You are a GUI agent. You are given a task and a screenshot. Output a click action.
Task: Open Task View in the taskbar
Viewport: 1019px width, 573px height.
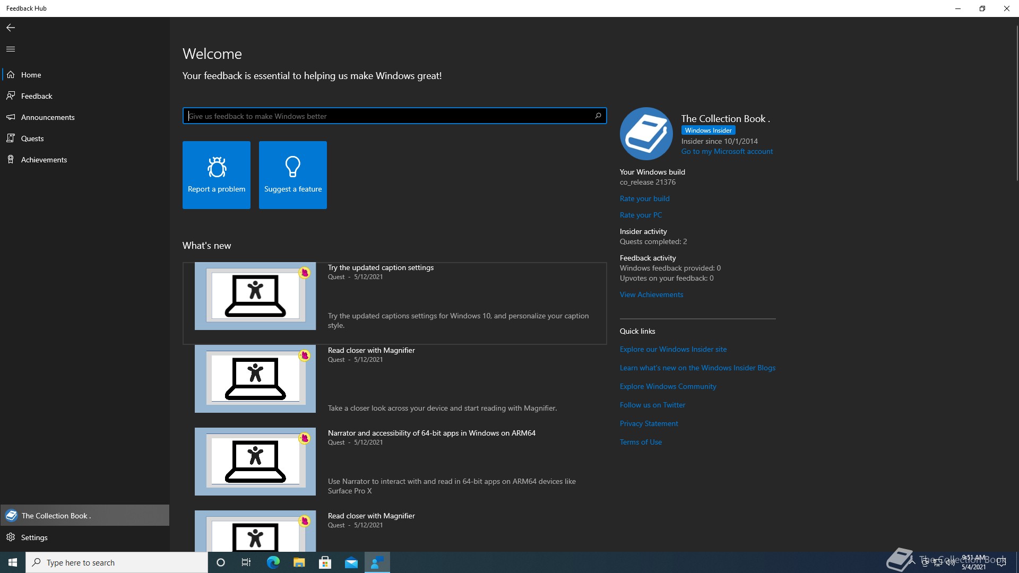[246, 562]
